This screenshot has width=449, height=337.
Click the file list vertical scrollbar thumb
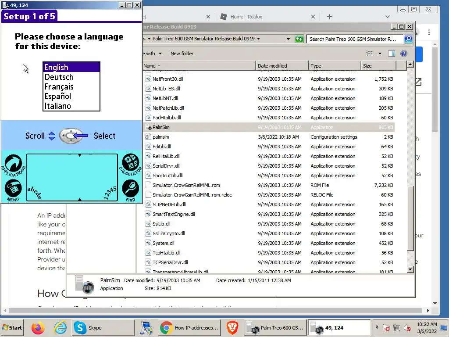click(410, 219)
